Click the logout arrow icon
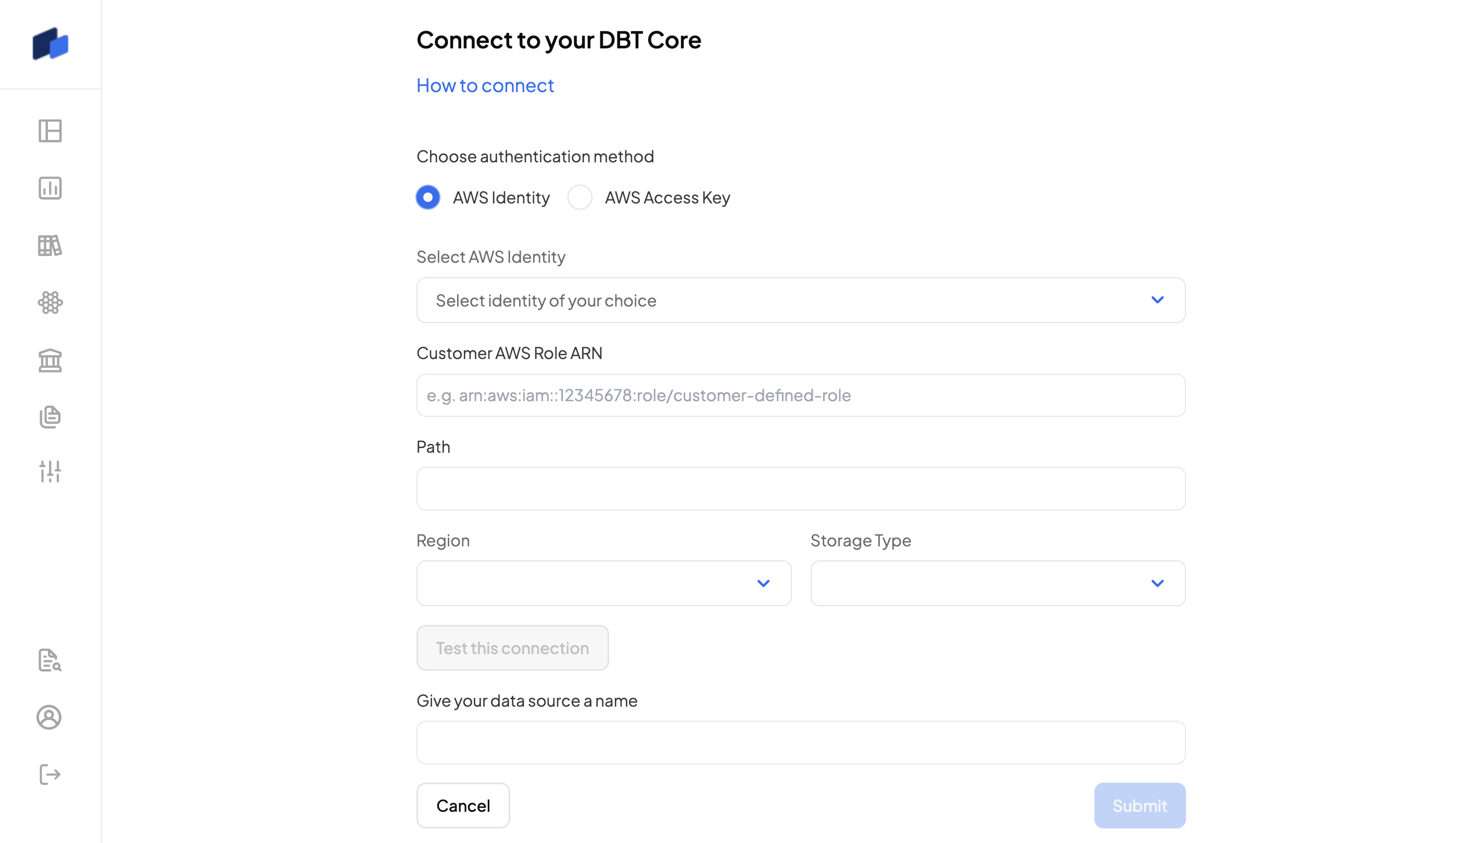1464x843 pixels. pyautogui.click(x=51, y=774)
